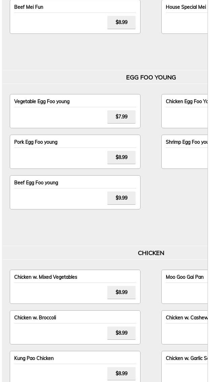Select the Shrimp Egg Foo young item
Image resolution: width=219 pixels, height=382 pixels.
(x=187, y=142)
